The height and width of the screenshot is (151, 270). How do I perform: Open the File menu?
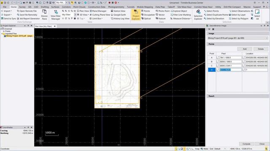click(5, 7)
